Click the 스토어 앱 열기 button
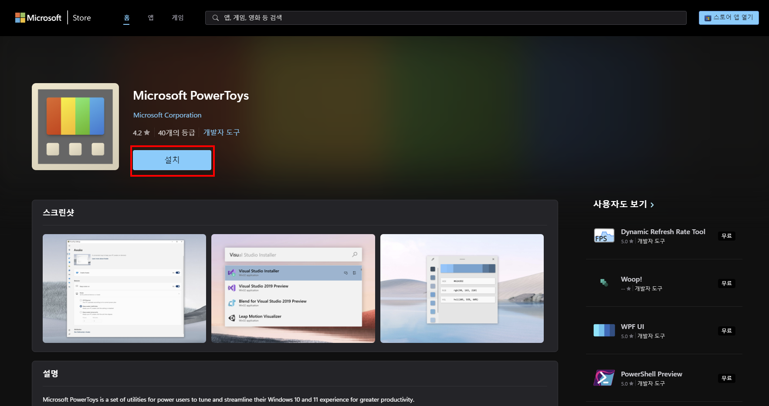The width and height of the screenshot is (769, 406). (728, 17)
